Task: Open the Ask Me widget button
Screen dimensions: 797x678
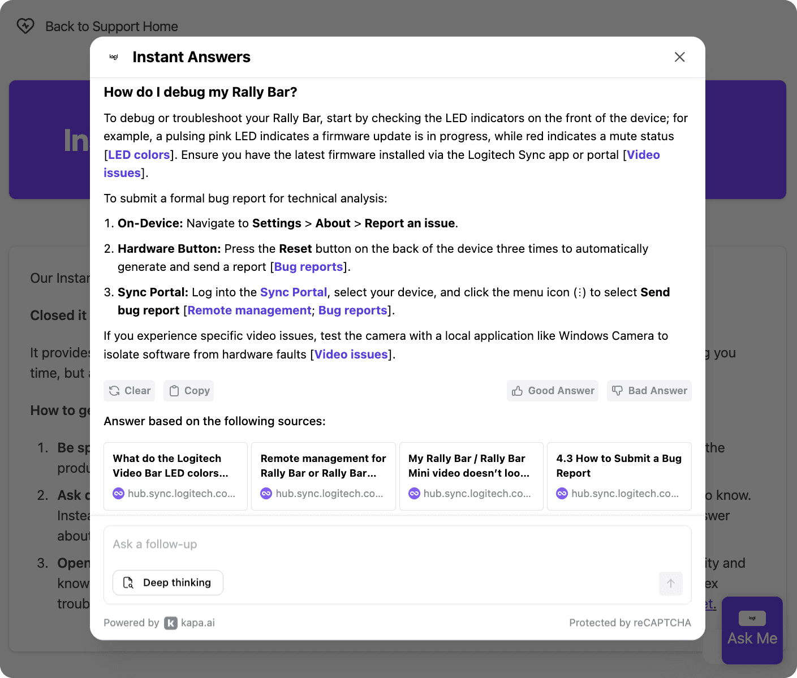Action: click(x=752, y=631)
